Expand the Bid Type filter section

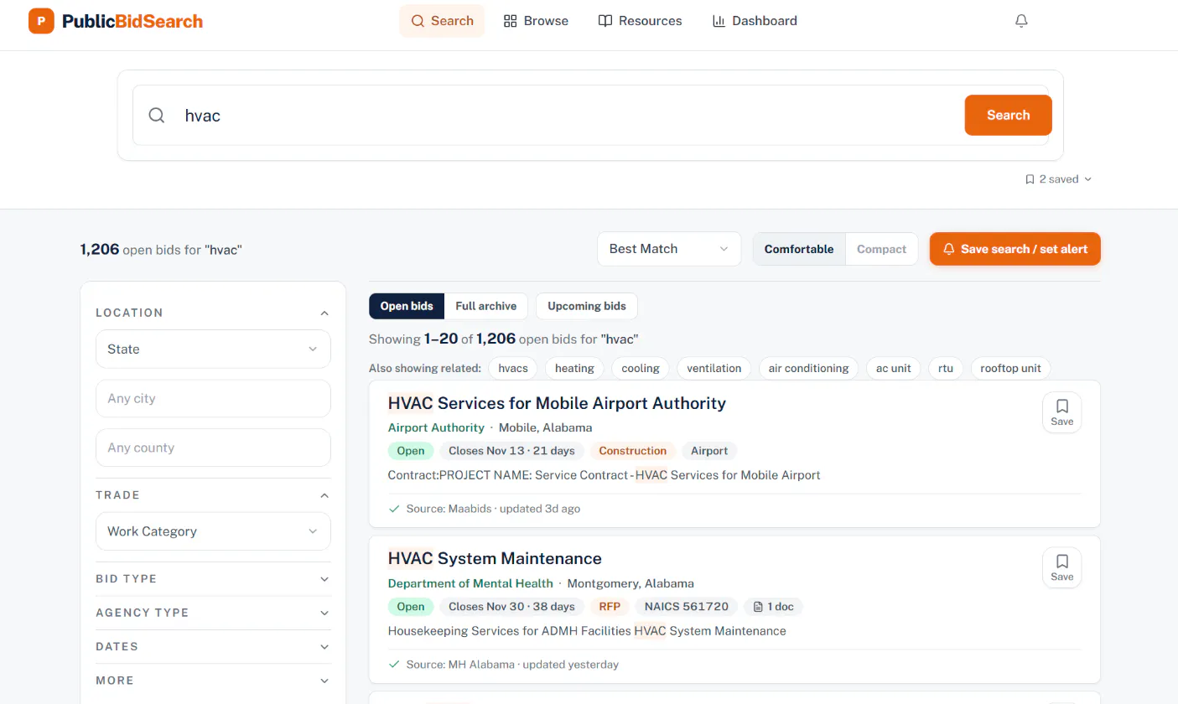pos(213,579)
